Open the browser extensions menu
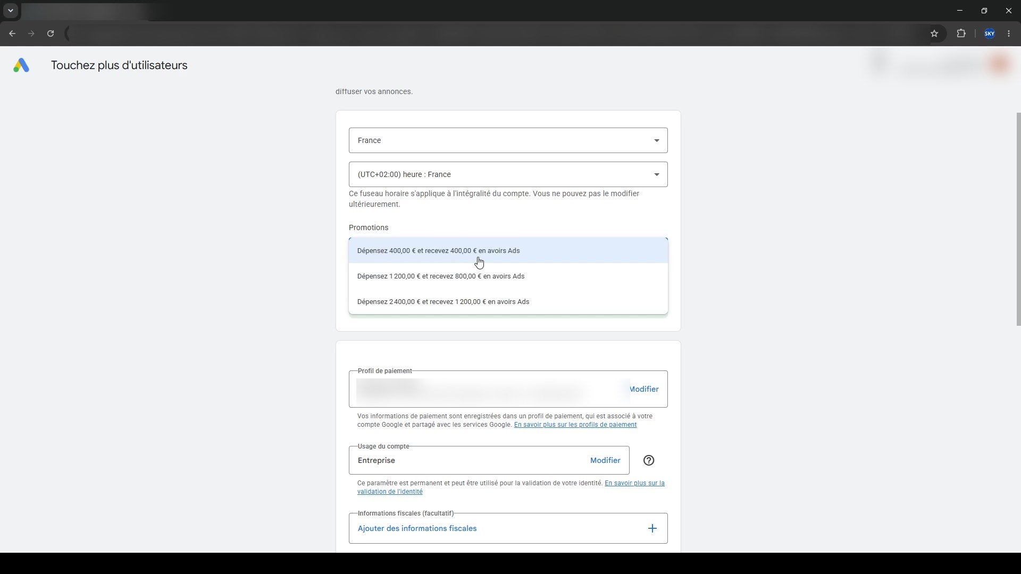1021x574 pixels. point(961,33)
